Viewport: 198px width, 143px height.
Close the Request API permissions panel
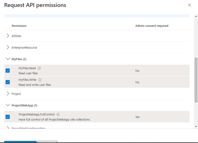(189, 5)
